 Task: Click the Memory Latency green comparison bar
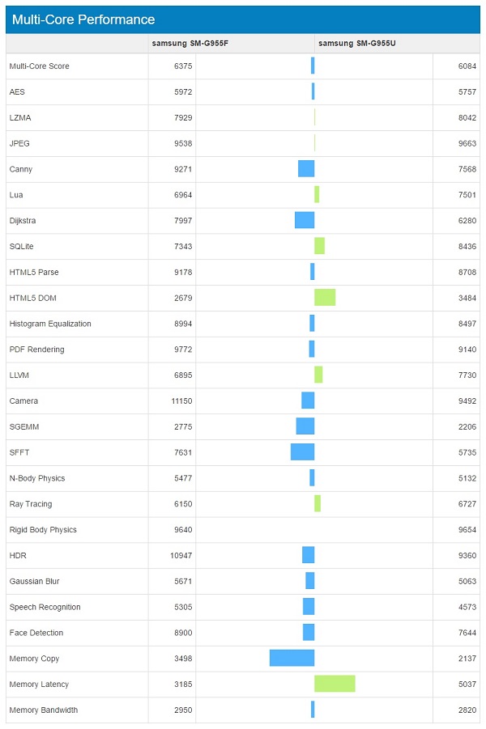[335, 684]
